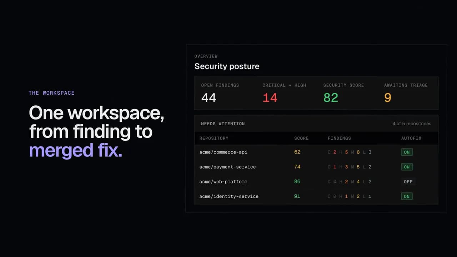Click the score 62 for commerce-api
457x257 pixels.
(x=297, y=152)
